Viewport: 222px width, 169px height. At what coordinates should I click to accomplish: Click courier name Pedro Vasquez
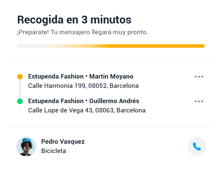click(63, 141)
